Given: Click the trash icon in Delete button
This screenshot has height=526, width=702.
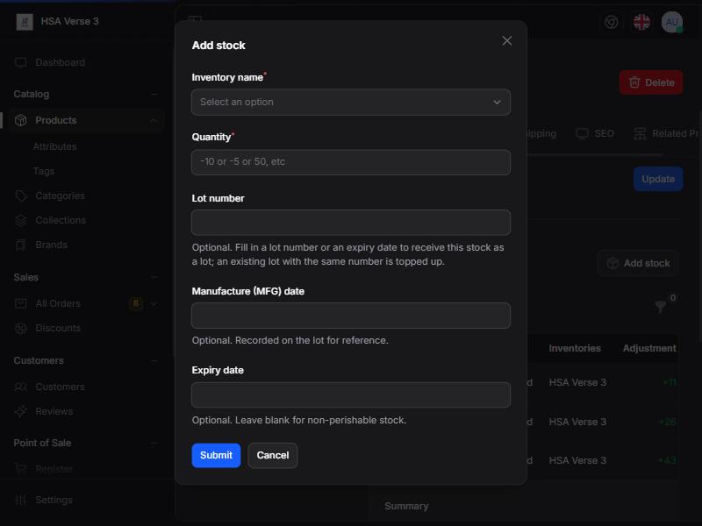Looking at the screenshot, I should 634,82.
